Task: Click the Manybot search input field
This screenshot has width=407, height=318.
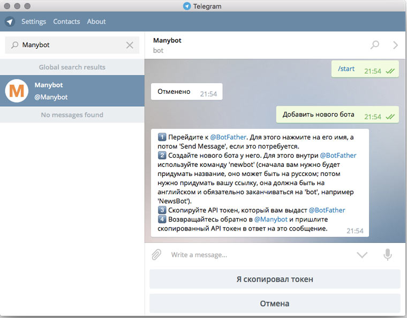Action: (72, 45)
